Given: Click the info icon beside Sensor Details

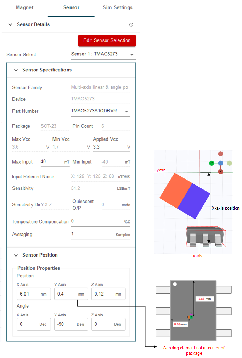Looking at the screenshot, I should click(131, 25).
